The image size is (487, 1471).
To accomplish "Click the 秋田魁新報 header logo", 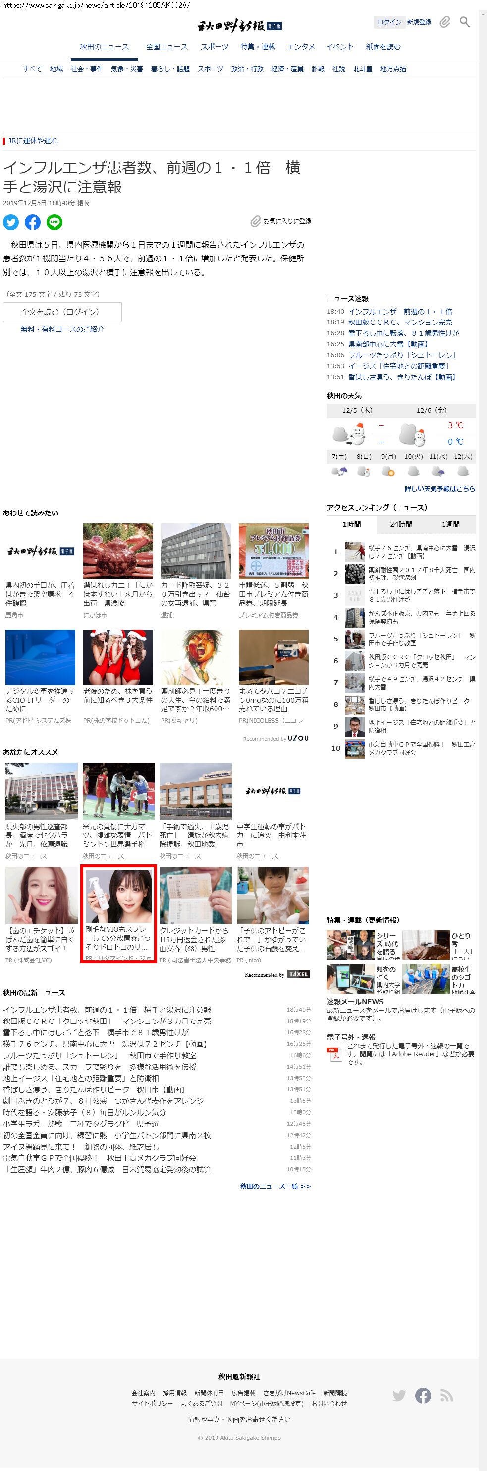I will (x=239, y=26).
